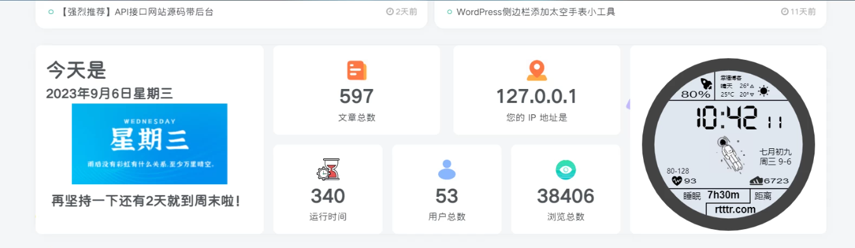Click the 用户总数 label

[x=446, y=217]
